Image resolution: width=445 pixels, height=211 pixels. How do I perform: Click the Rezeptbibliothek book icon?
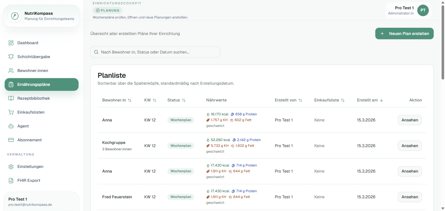11,98
